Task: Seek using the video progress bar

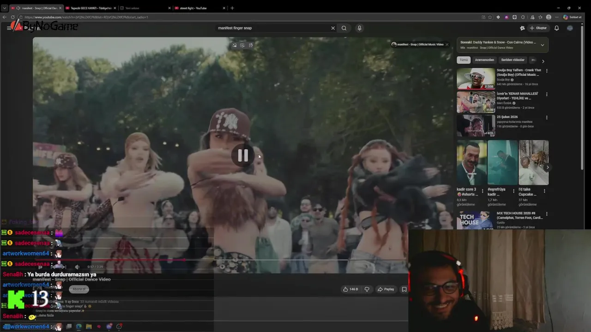Action: click(x=221, y=260)
